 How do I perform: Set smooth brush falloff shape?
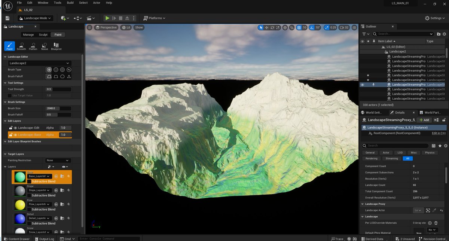(49, 76)
